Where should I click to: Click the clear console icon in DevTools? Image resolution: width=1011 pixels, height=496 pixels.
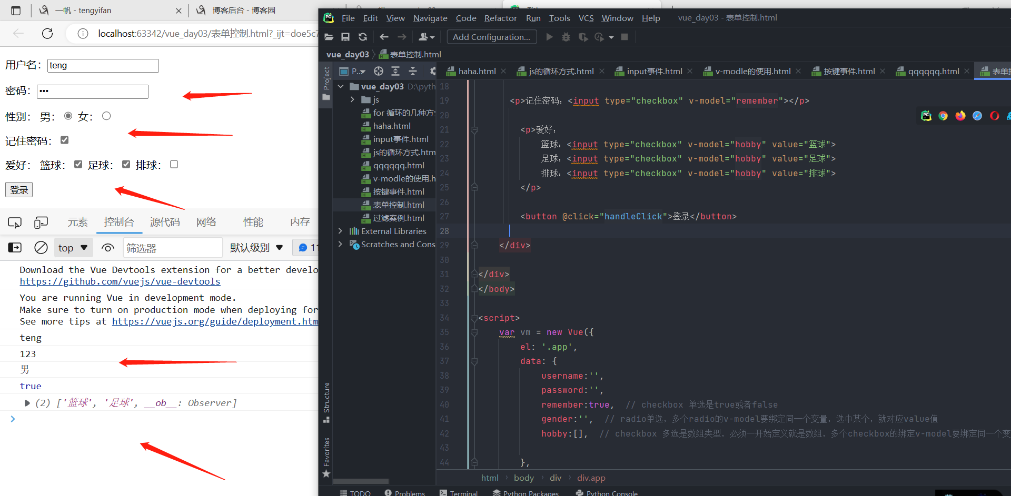pos(41,248)
